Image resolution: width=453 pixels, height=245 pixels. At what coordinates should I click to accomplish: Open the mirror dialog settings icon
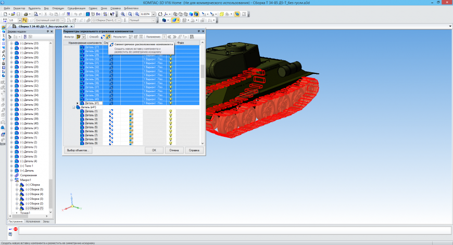192,36
